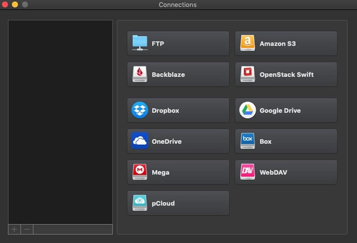The image size is (357, 243).
Task: Open a new WebDAV connection
Action: [x=286, y=172]
